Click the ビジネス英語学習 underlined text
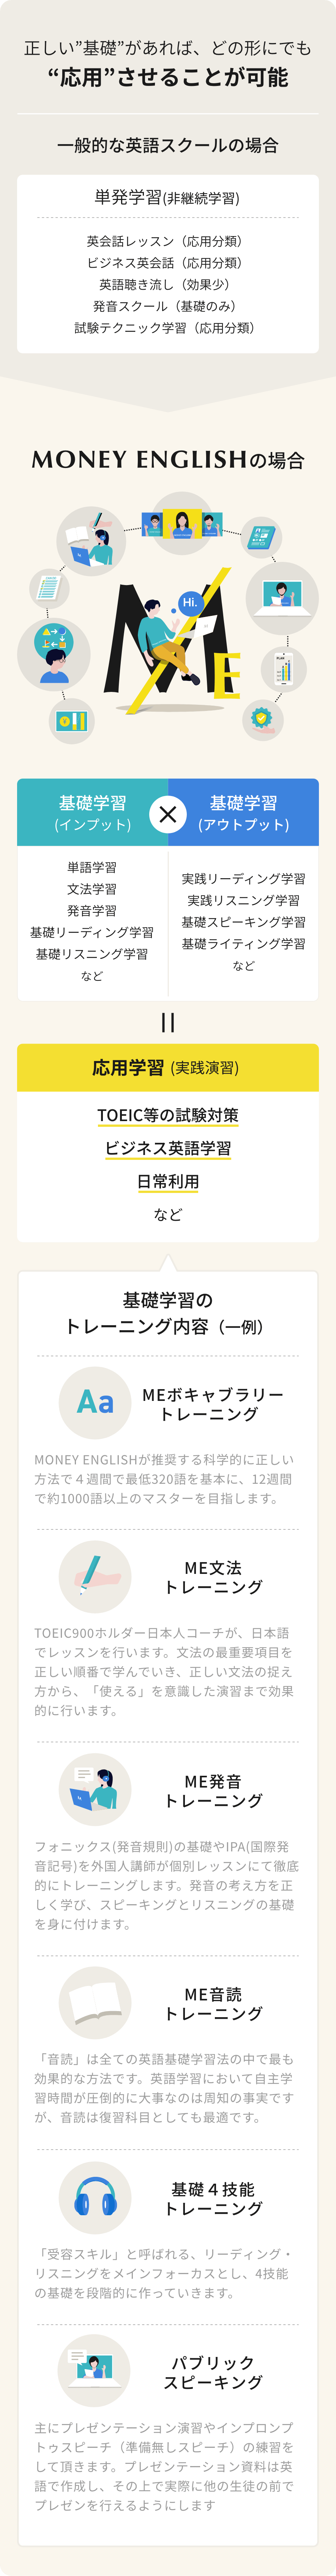This screenshot has width=336, height=2576. pyautogui.click(x=168, y=1148)
